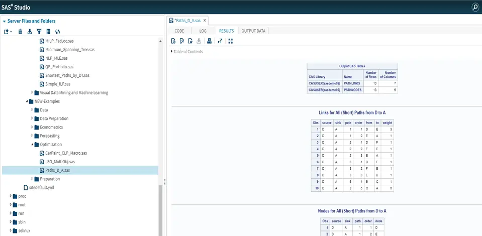
Task: Select LSO_MultiObj.sas file
Action: 60,161
